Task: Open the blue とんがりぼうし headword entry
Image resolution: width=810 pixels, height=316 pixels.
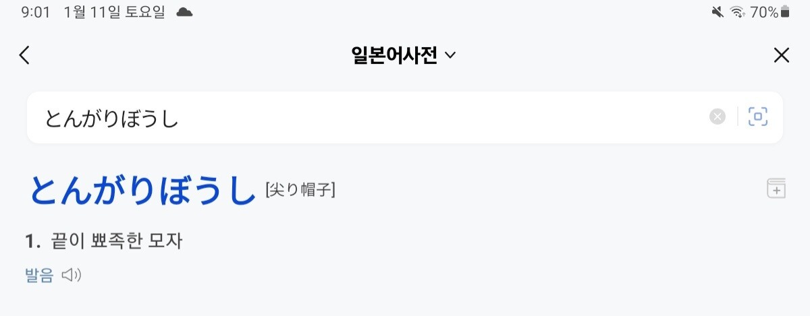Action: pos(142,190)
